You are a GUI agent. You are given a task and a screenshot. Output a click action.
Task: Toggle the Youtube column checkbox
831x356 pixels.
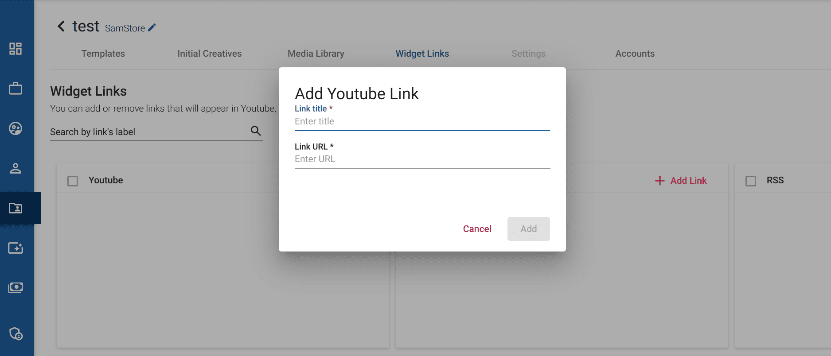tap(73, 181)
